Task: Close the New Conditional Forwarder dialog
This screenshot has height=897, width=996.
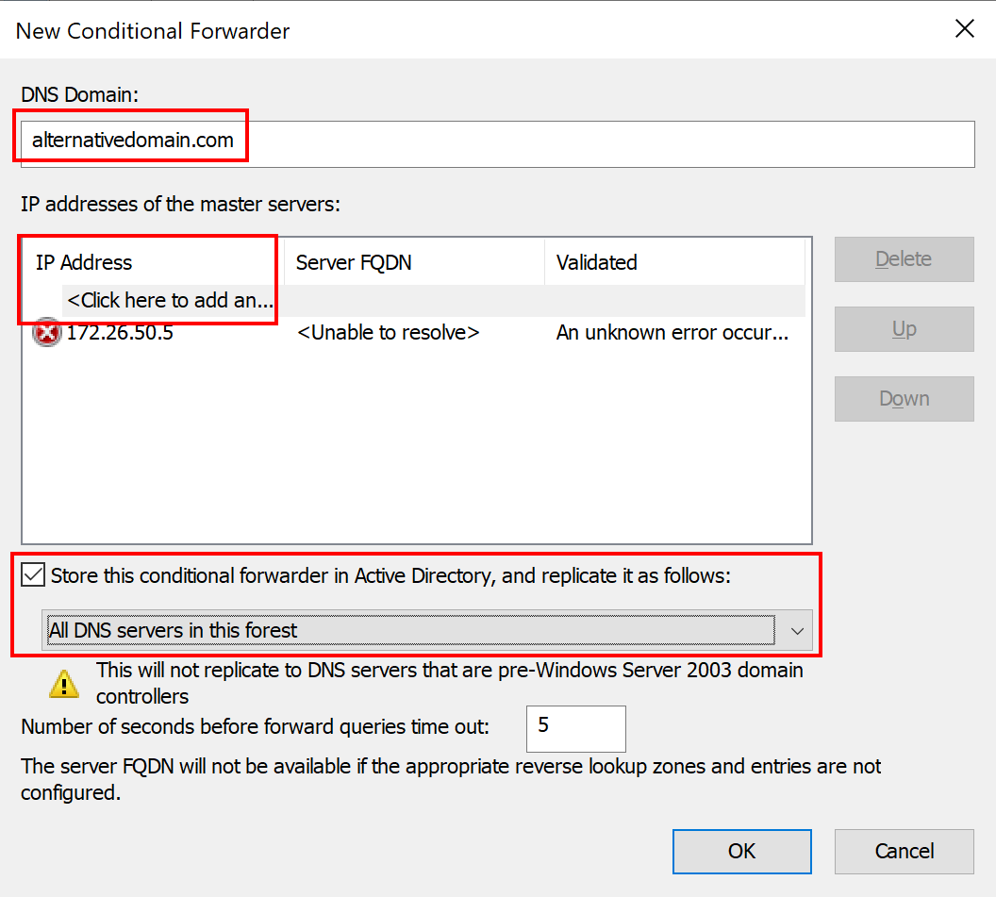Action: click(x=964, y=28)
